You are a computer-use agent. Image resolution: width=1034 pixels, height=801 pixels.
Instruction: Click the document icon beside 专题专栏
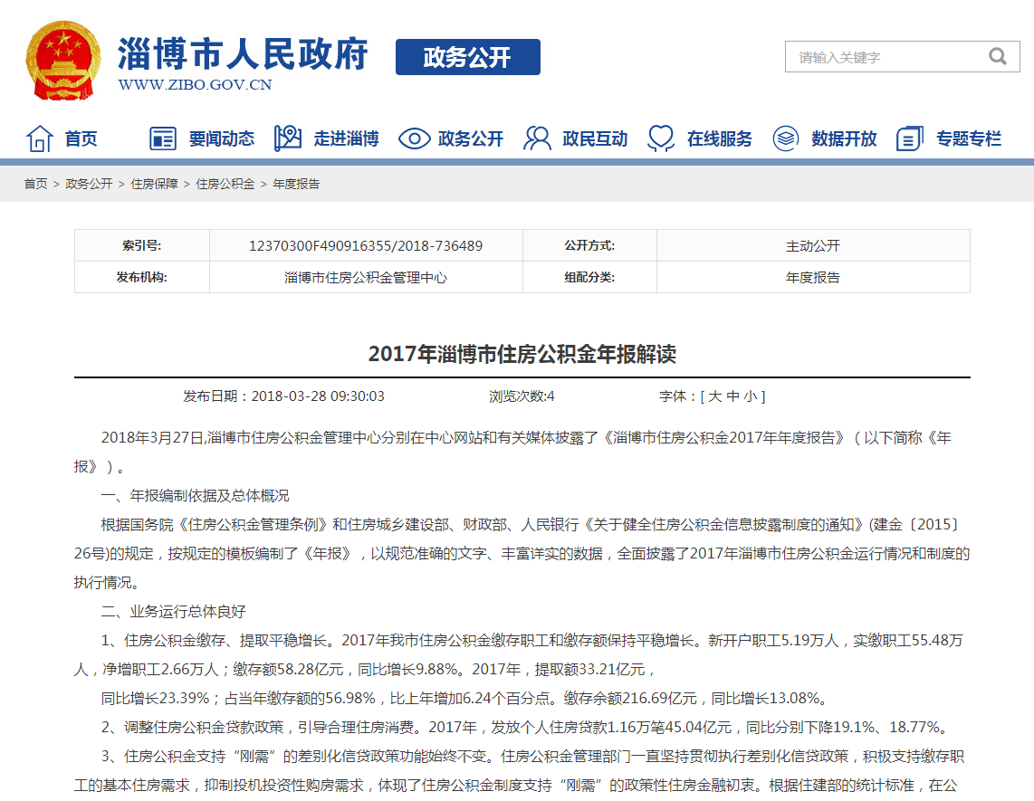click(910, 138)
